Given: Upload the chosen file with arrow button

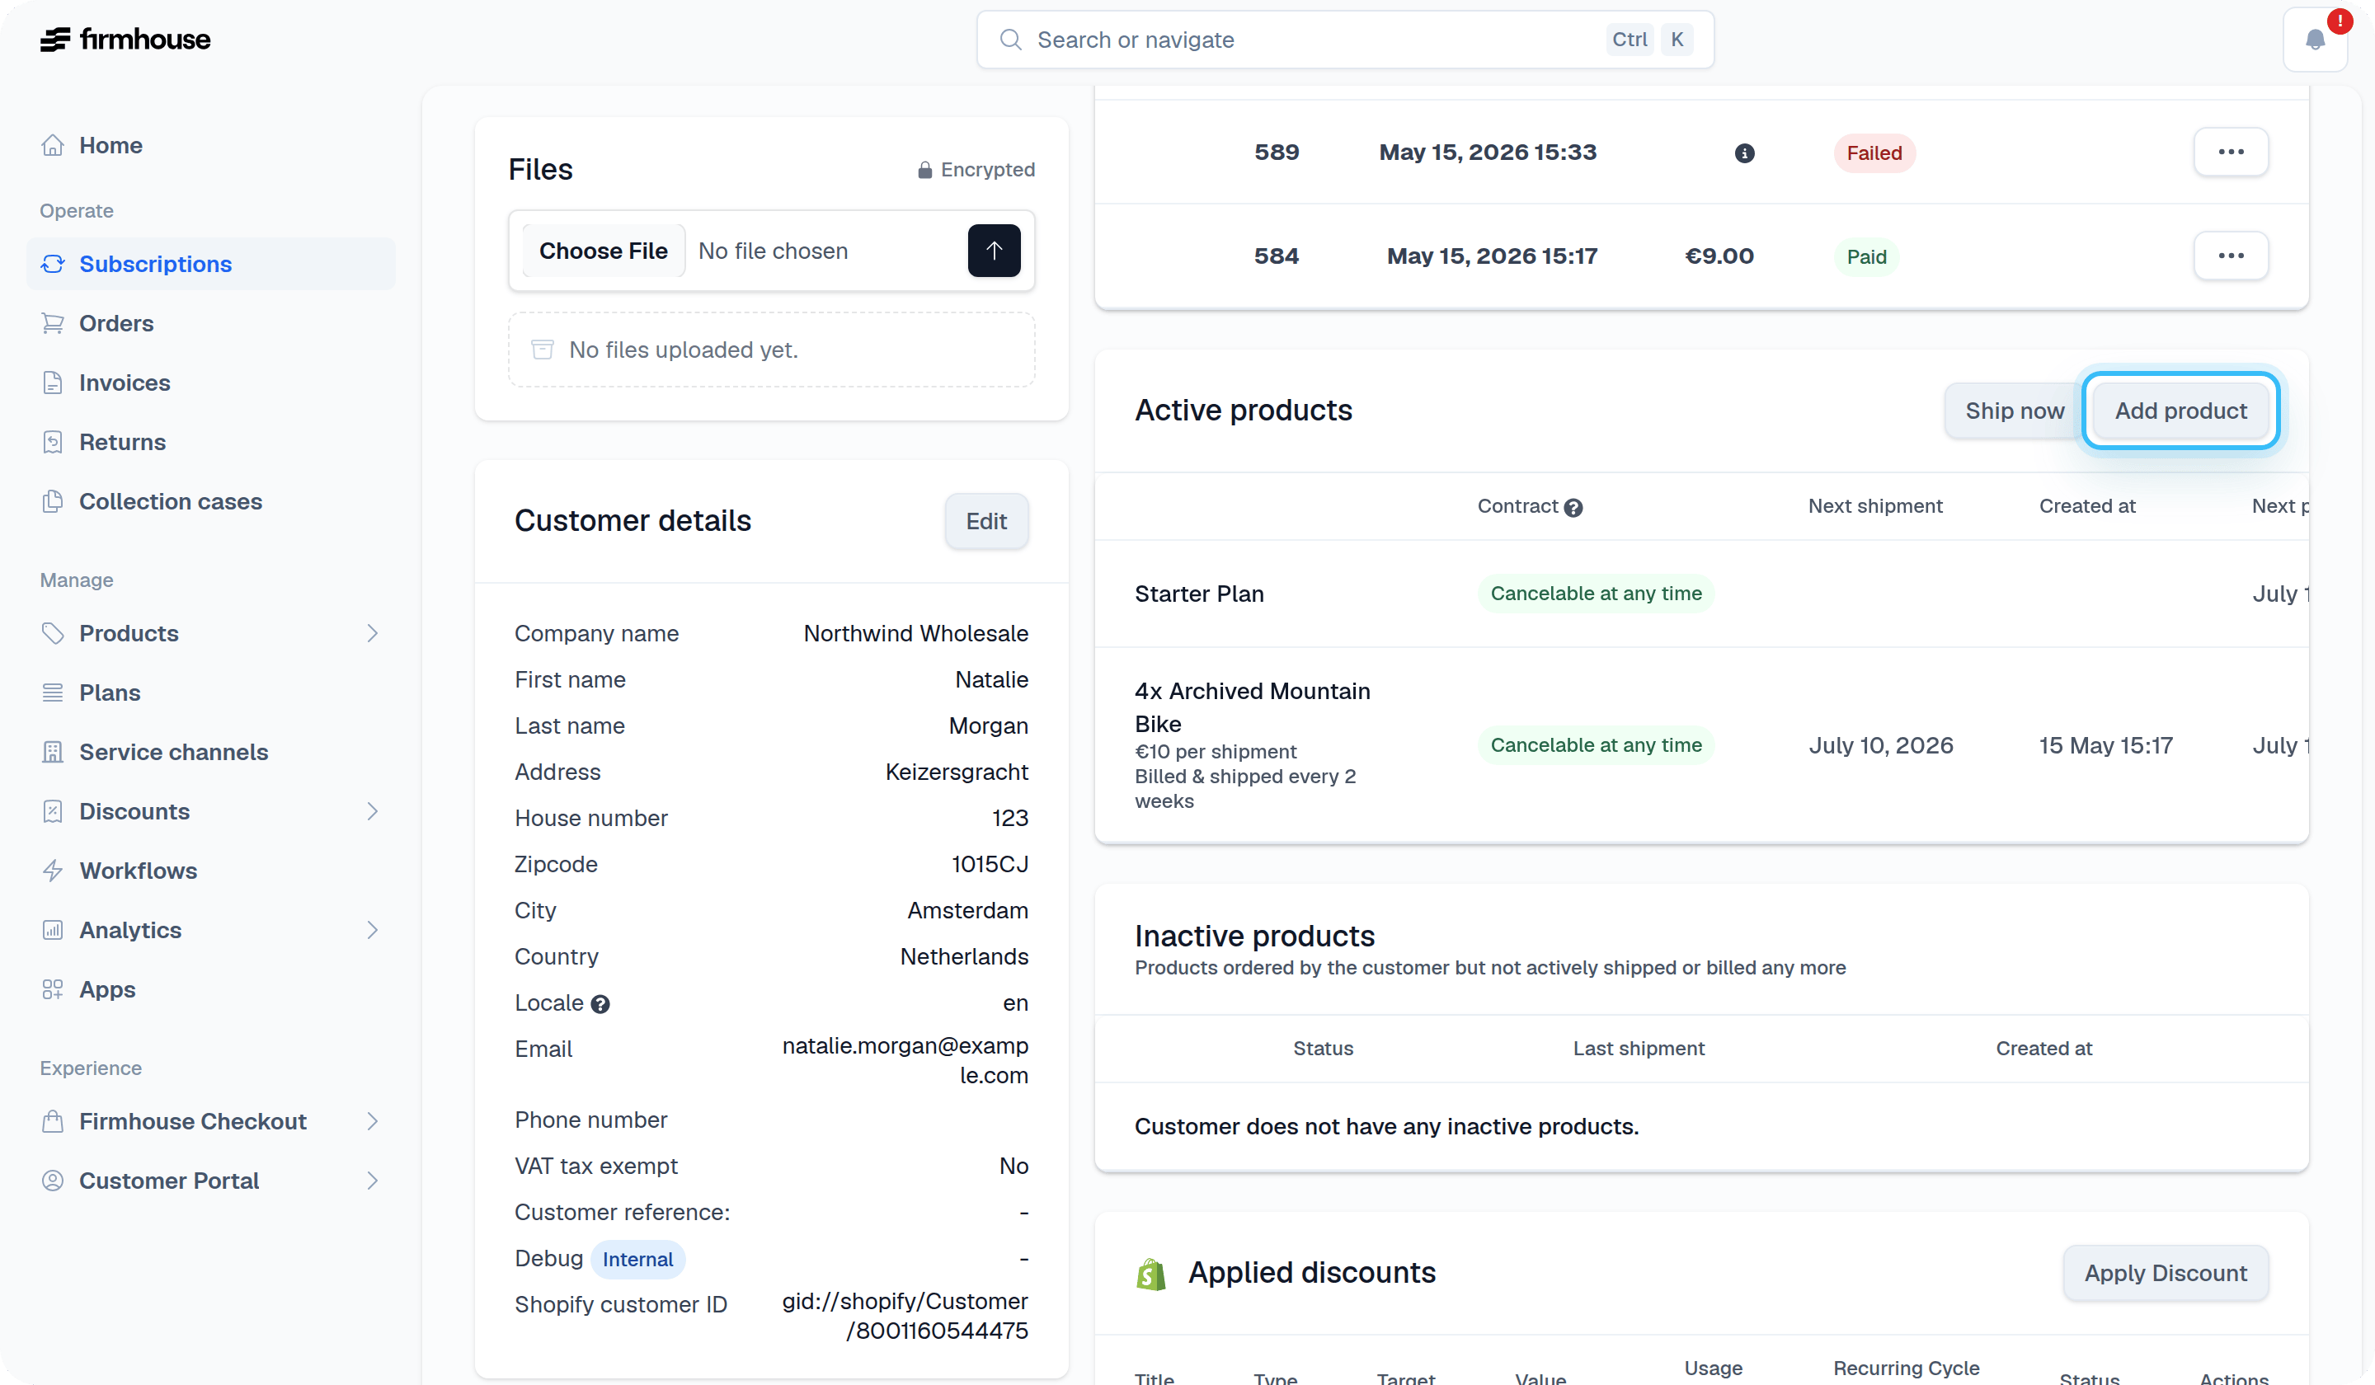Looking at the screenshot, I should 994,251.
